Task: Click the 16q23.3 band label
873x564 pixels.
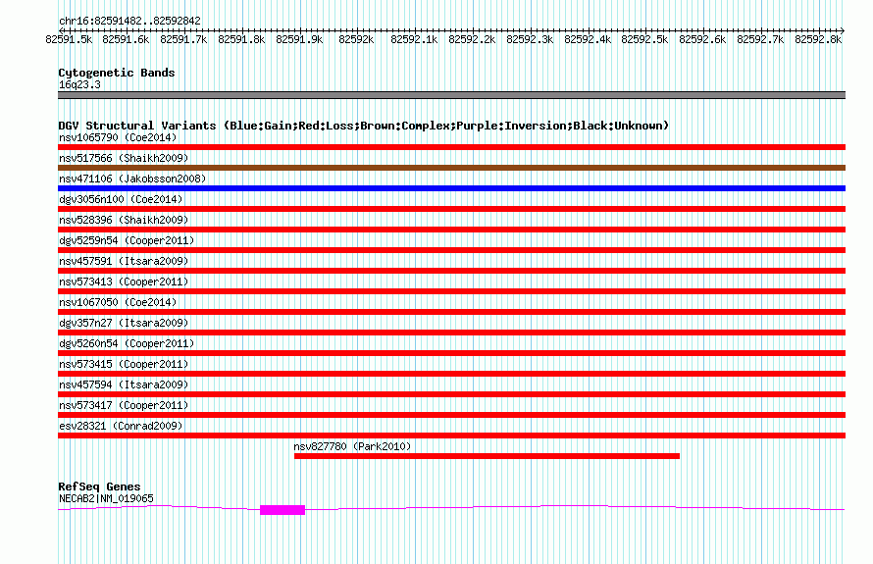Action: pyautogui.click(x=79, y=84)
